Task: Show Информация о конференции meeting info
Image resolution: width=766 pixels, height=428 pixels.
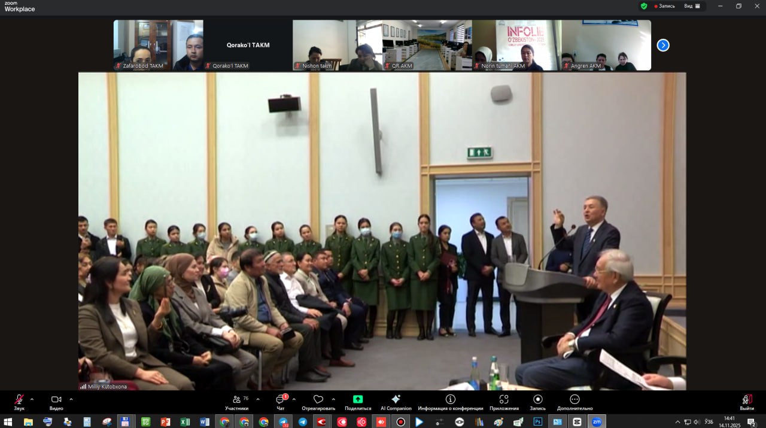Action: pyautogui.click(x=450, y=402)
